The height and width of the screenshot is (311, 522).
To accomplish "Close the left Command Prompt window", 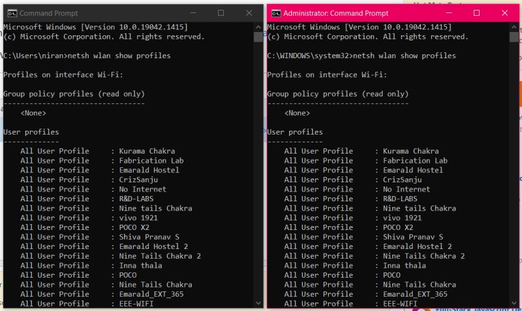I will 249,13.
